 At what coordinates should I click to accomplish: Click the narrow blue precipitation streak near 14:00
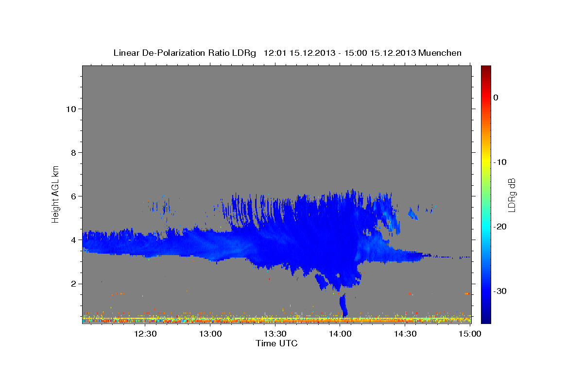pyautogui.click(x=343, y=305)
